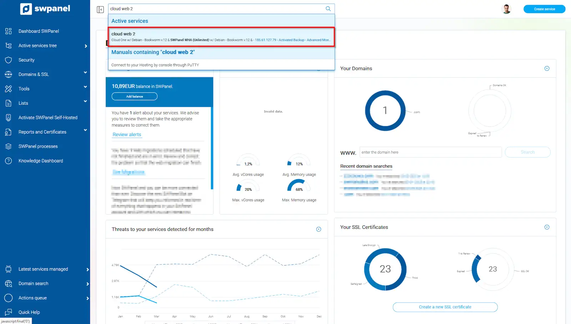Click the Threats panel circle icon

pos(319,229)
